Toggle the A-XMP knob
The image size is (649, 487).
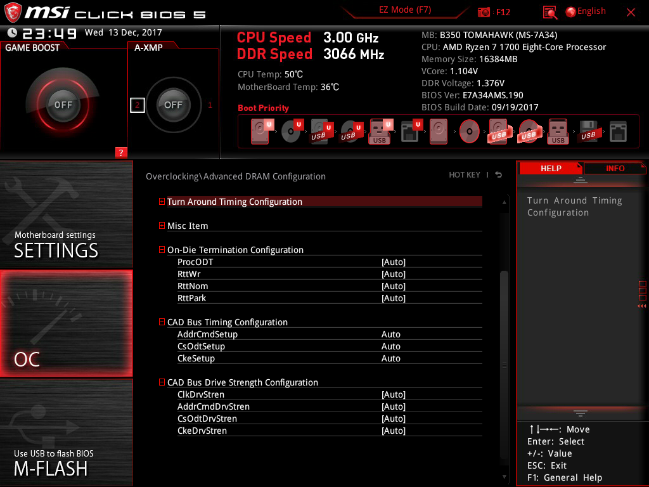coord(174,105)
